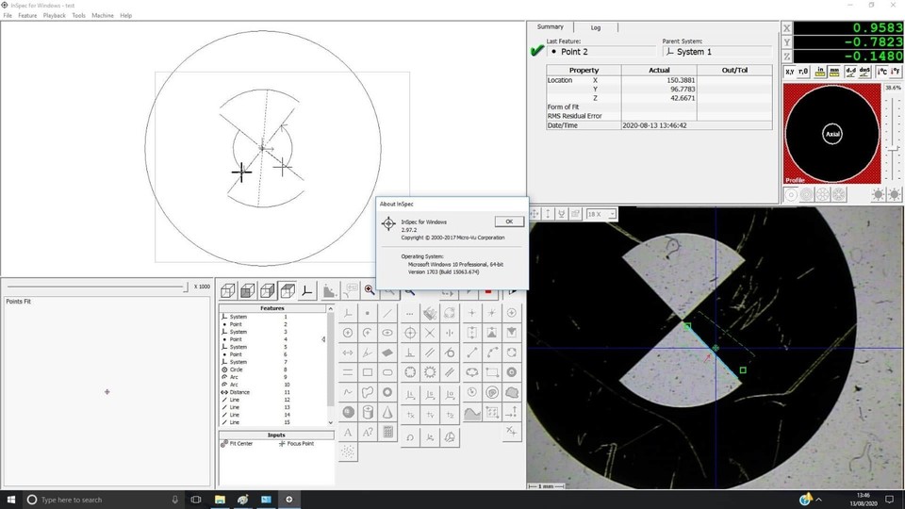Image resolution: width=905 pixels, height=509 pixels.
Task: Toggle decimal degrees angle format
Action: [850, 72]
